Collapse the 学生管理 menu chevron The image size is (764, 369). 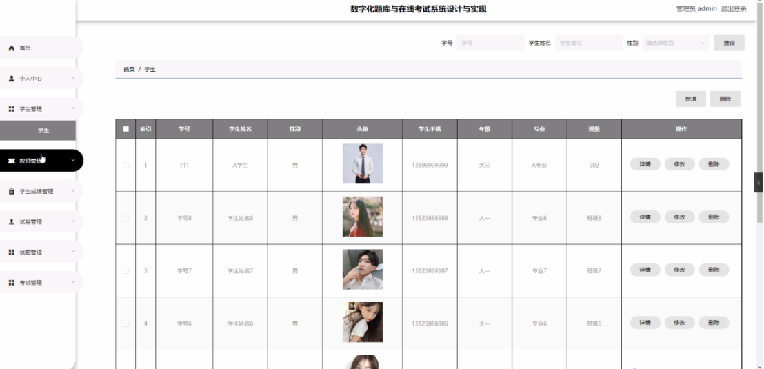(73, 109)
